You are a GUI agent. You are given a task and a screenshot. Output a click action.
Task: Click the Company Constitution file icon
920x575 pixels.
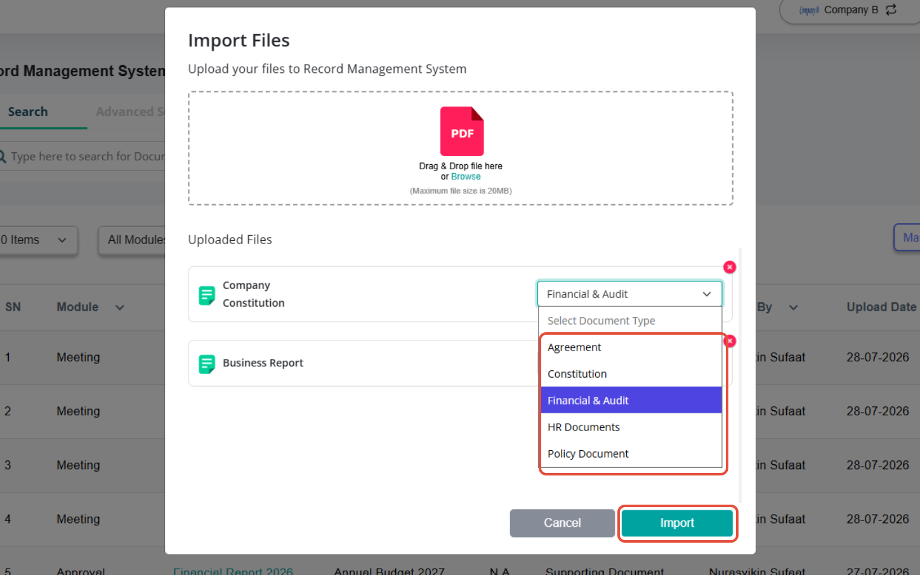[x=207, y=295]
